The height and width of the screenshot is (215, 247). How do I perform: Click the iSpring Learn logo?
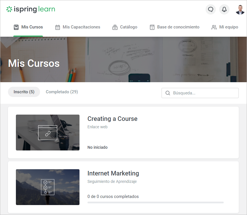point(31,9)
